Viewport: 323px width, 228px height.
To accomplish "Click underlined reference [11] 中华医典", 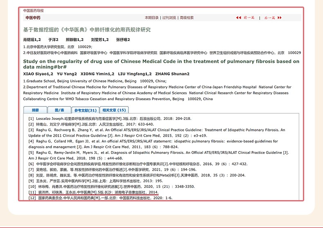I will point(93,192).
